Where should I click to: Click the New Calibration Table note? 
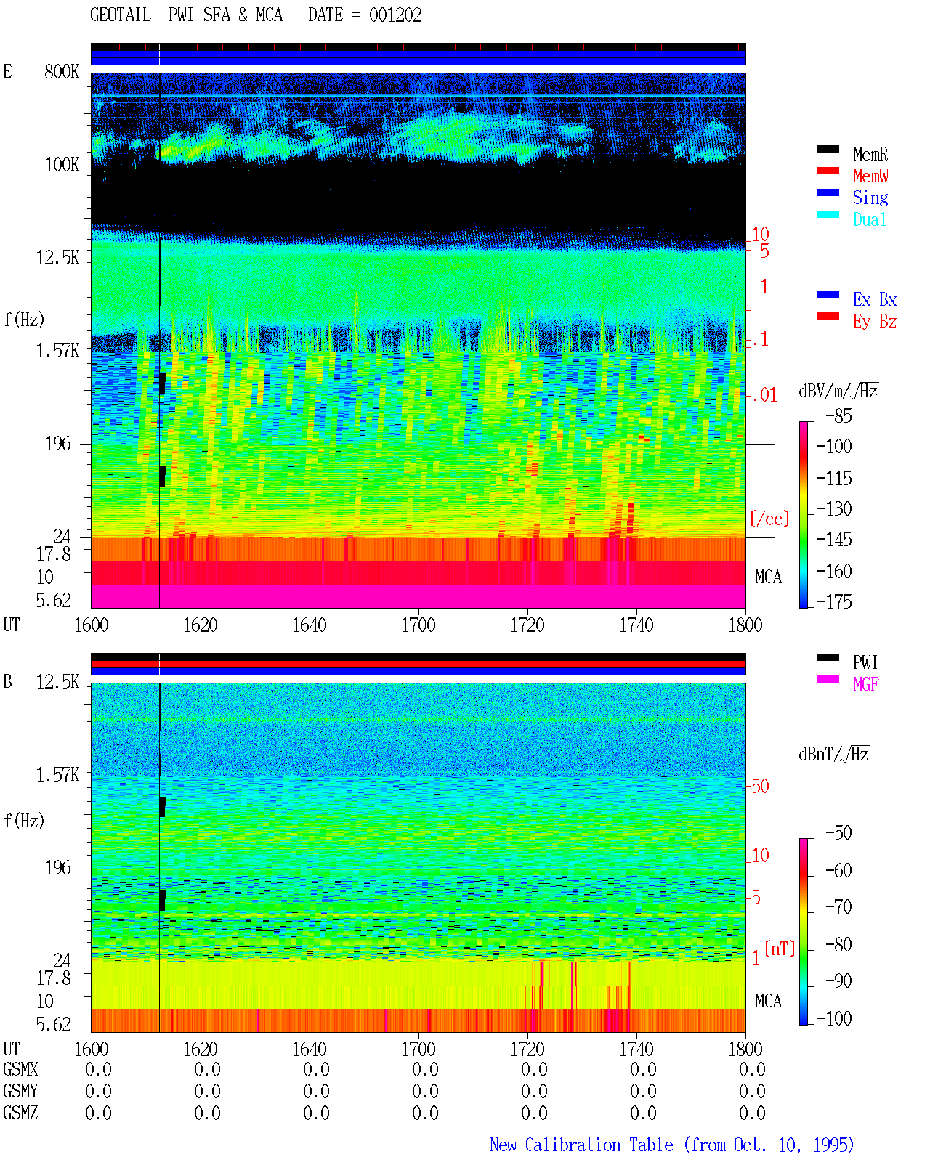click(x=671, y=1145)
